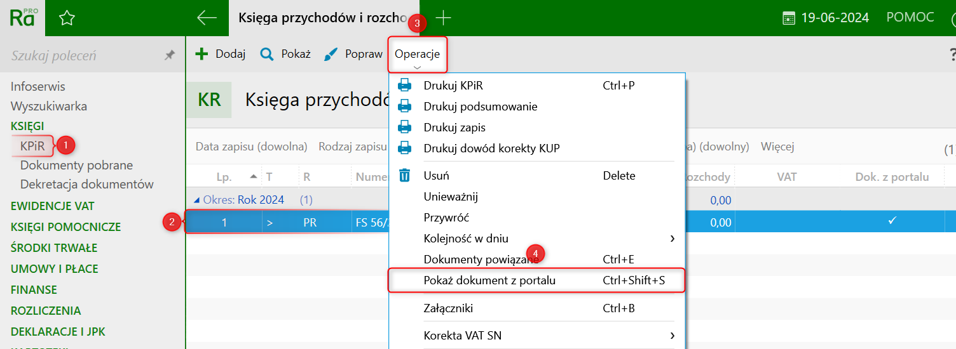The image size is (956, 349).
Task: Open Dokumenty pobrane in sidebar
Action: click(x=76, y=165)
